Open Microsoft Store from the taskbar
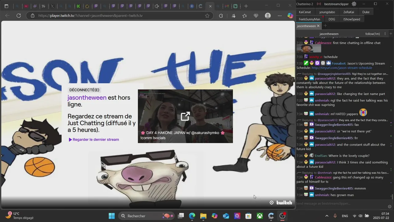The image size is (394, 222). [x=248, y=216]
